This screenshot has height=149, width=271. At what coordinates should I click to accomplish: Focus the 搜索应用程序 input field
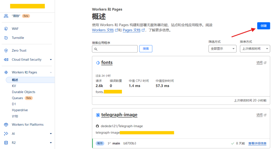click(x=115, y=49)
